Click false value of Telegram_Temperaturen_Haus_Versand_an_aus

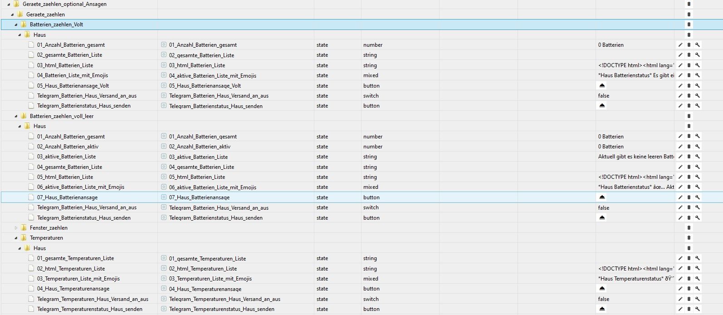(604, 299)
